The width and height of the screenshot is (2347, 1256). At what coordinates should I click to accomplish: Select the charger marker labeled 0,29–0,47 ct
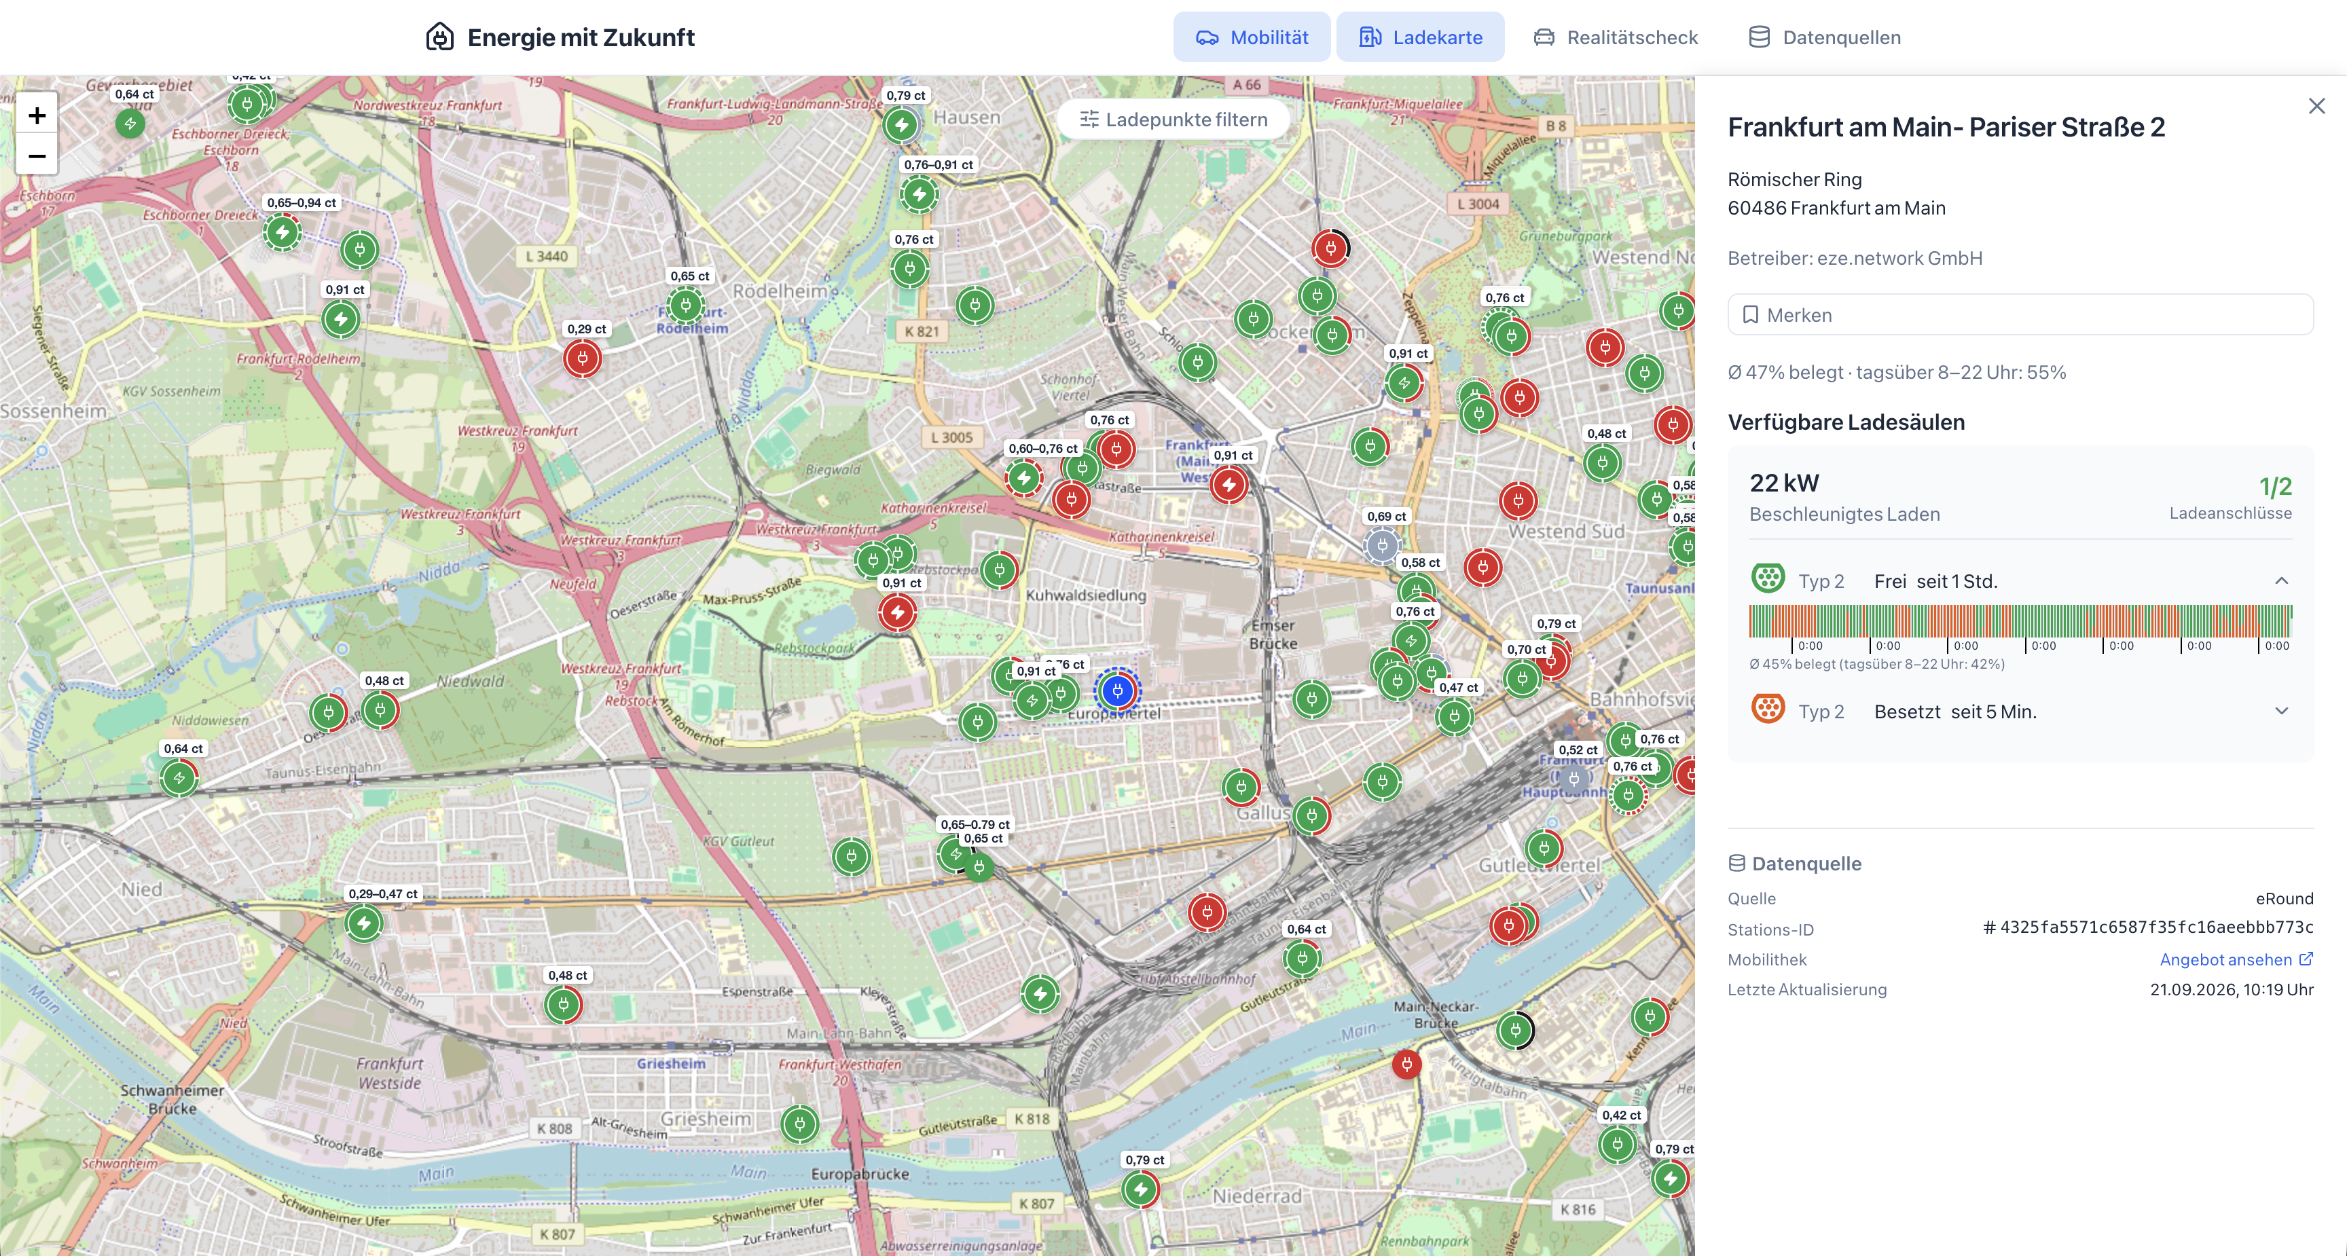point(363,923)
